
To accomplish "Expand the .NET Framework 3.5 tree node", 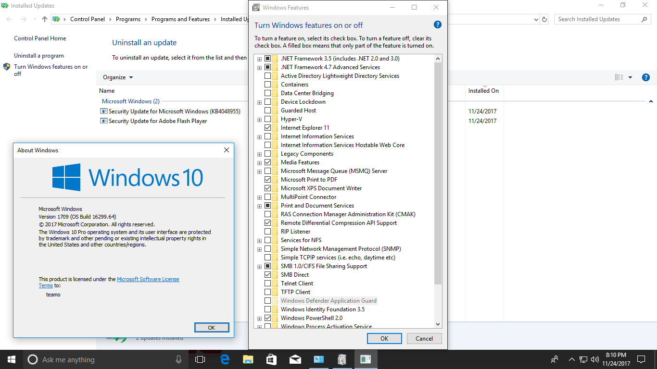I will click(260, 59).
